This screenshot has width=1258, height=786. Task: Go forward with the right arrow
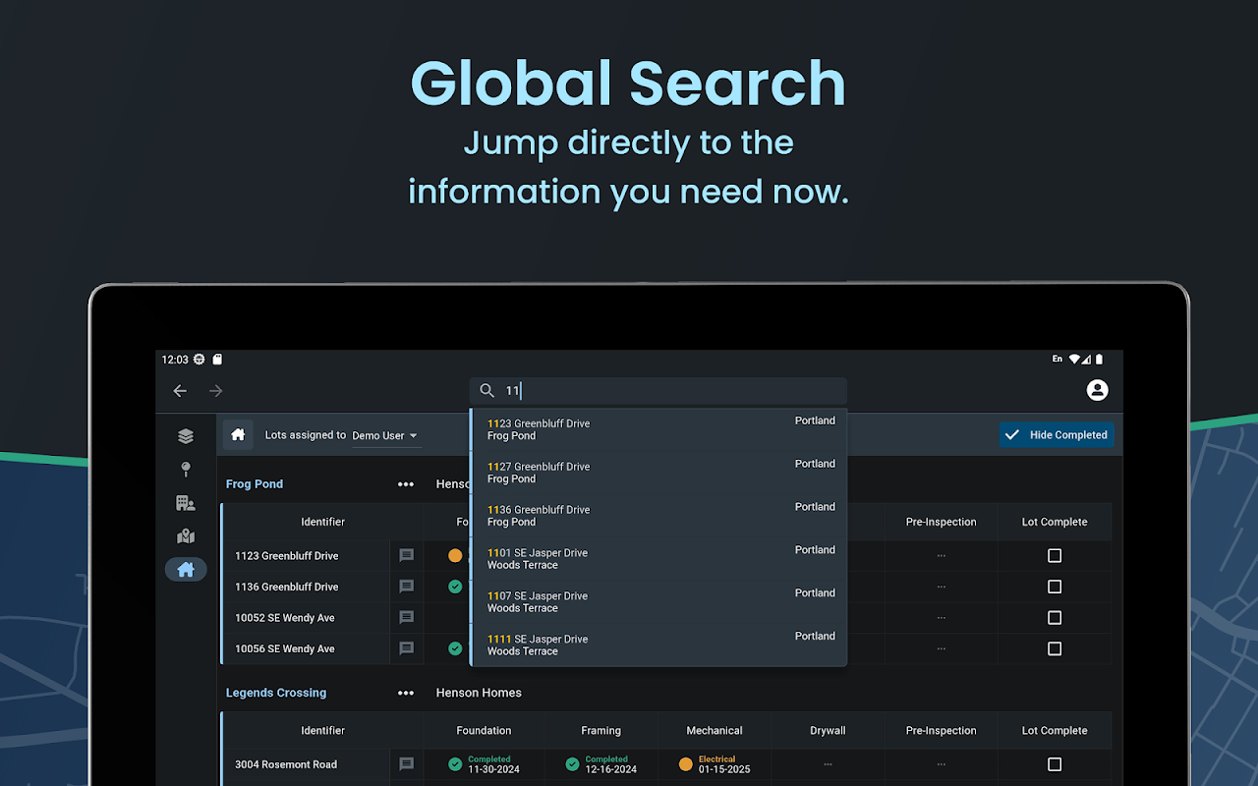tap(216, 391)
